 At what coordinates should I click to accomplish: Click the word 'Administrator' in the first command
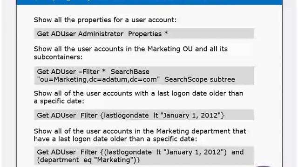101,34
